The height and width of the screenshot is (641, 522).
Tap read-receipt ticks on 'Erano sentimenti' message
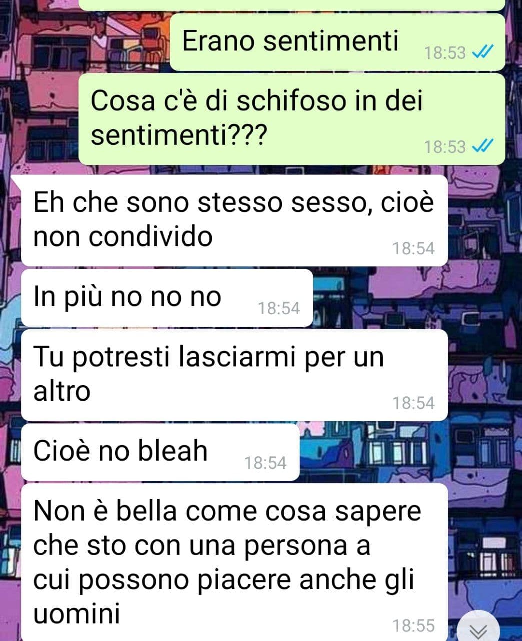point(483,51)
